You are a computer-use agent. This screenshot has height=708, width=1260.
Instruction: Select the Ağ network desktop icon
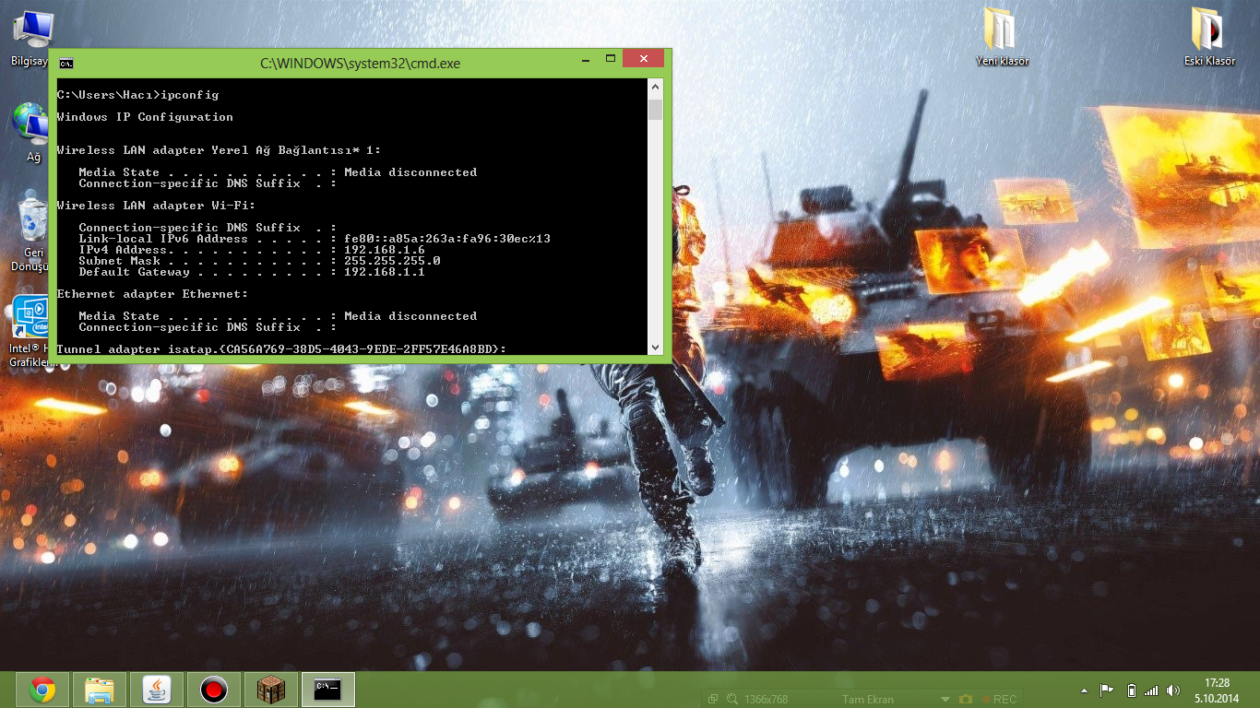[32, 134]
